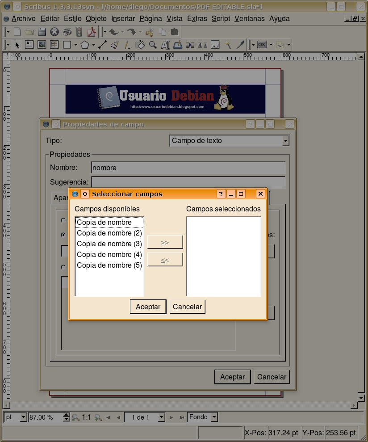Select the Insert Text Frame tool
Image resolution: width=368 pixels, height=442 pixels.
point(29,45)
